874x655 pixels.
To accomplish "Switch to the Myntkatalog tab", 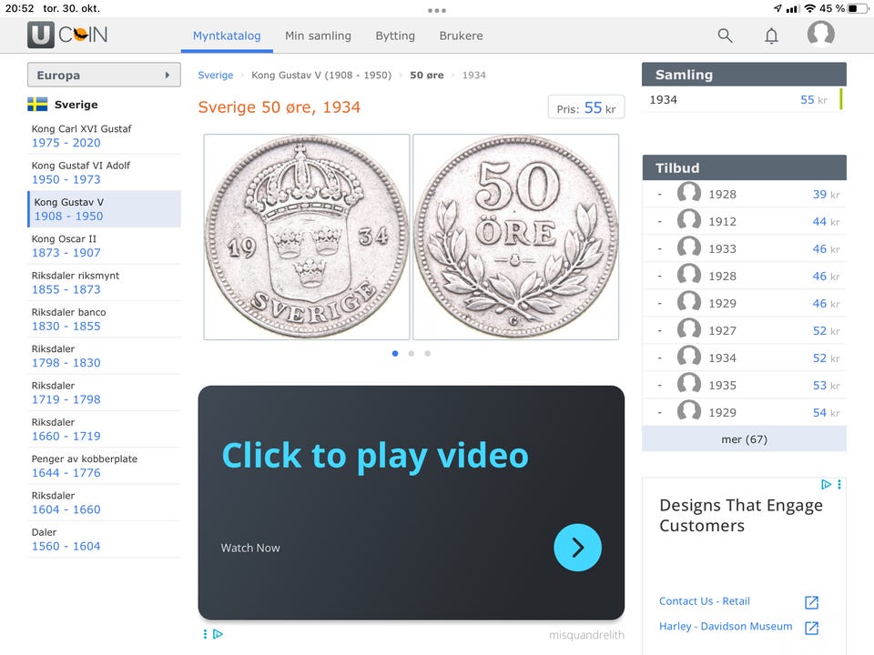I will (x=227, y=35).
